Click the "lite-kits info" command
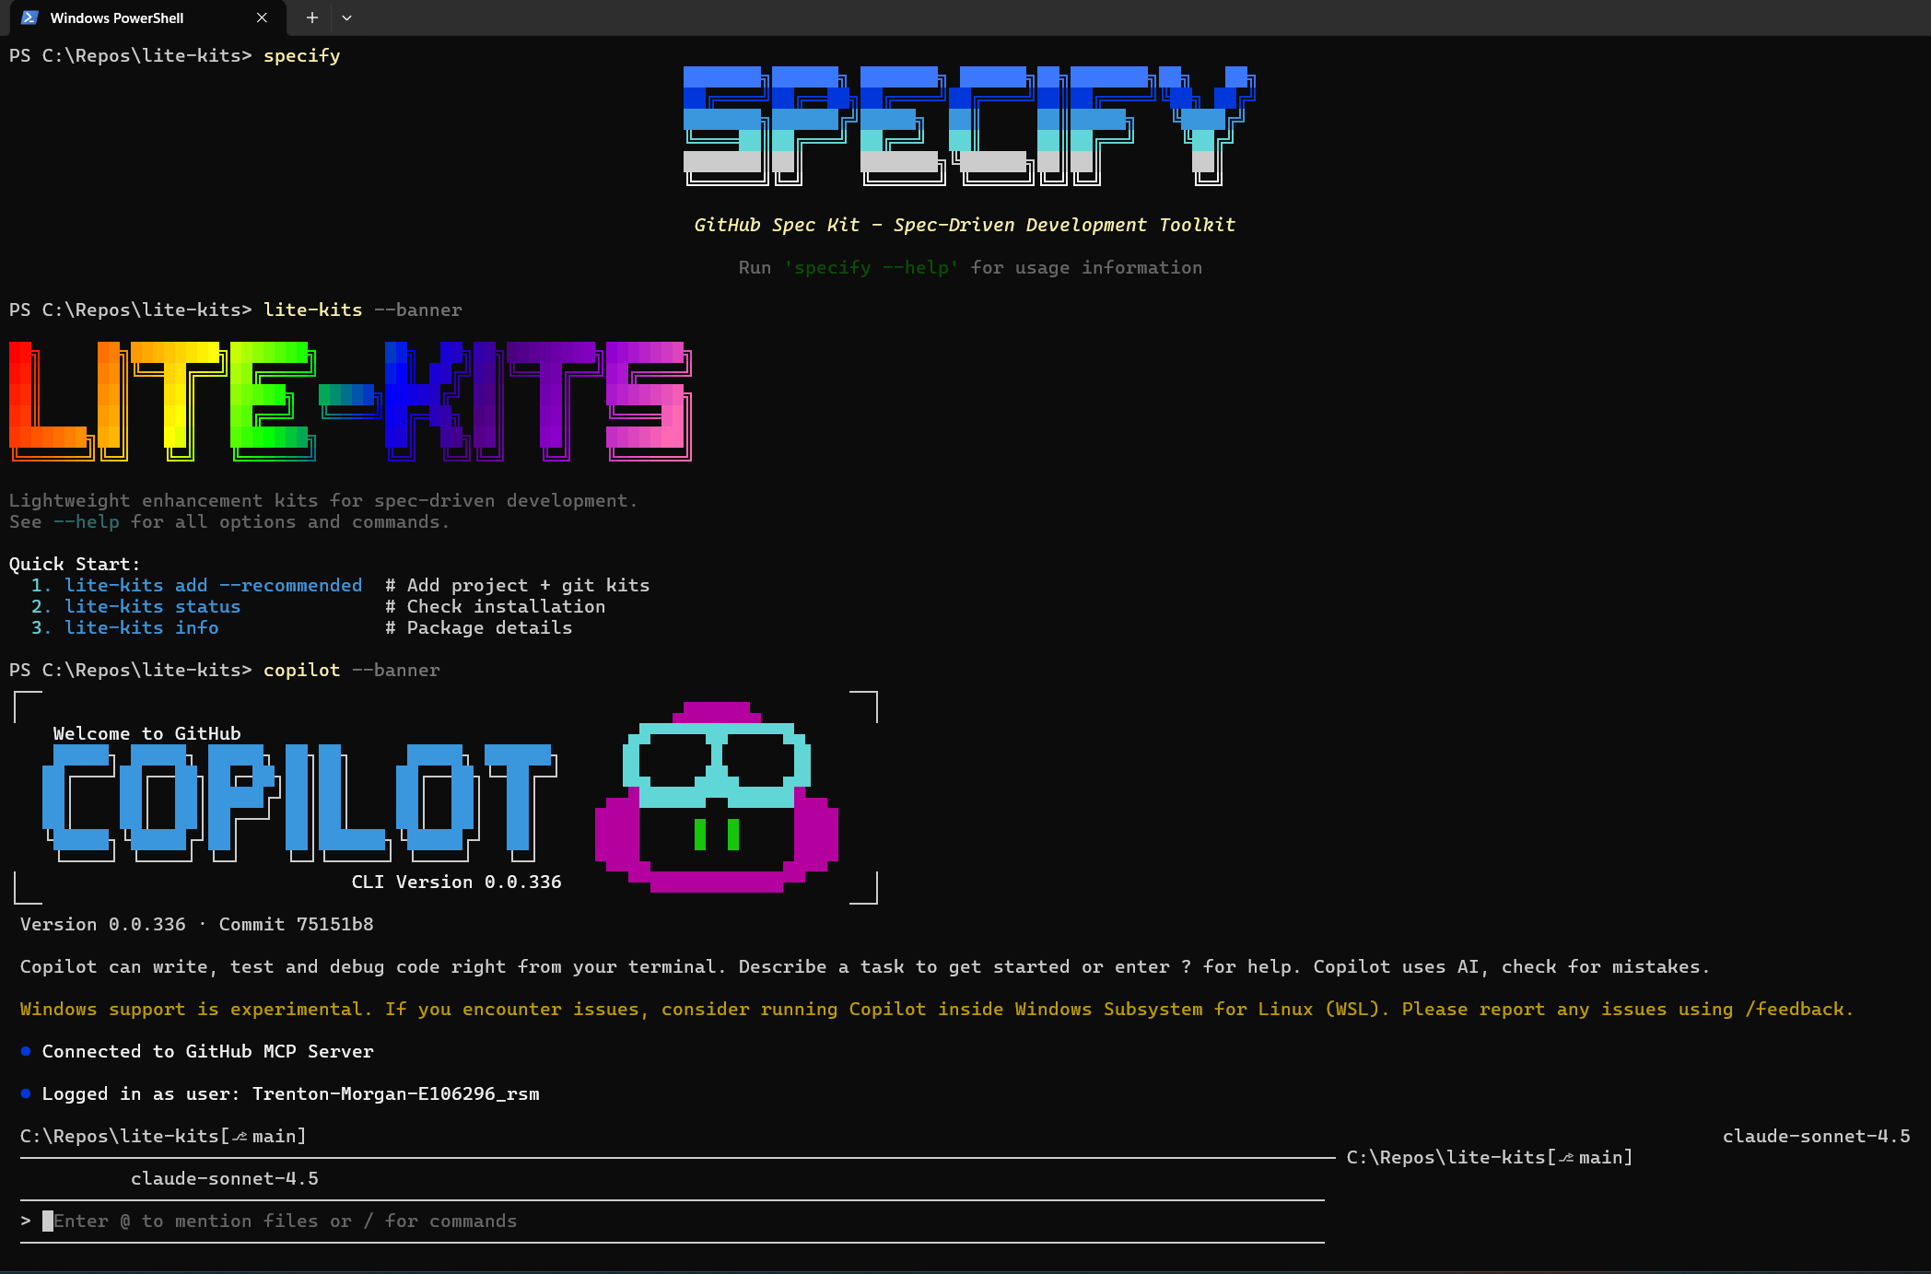 (x=142, y=627)
